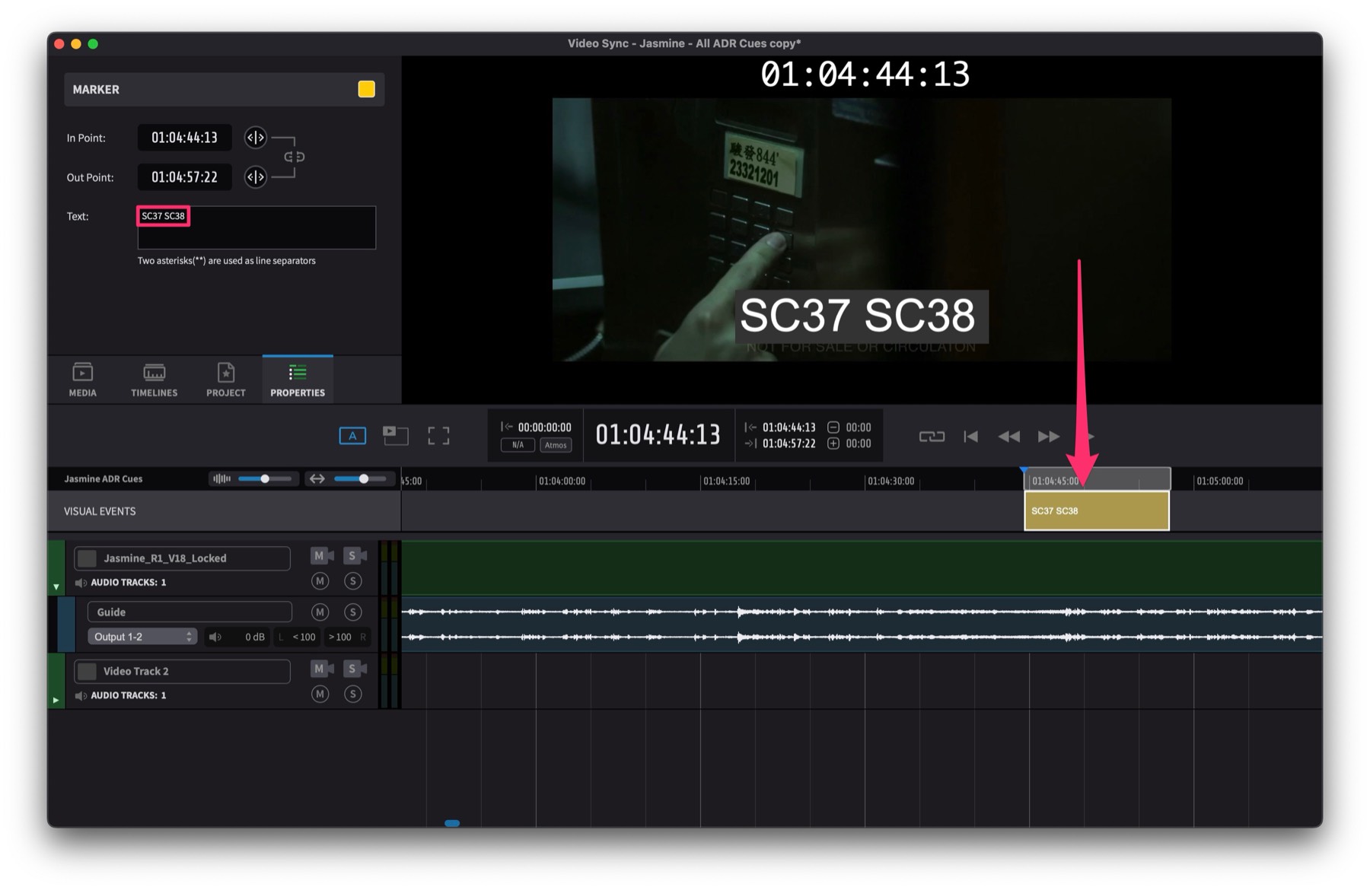Viewport: 1370px width, 890px height.
Task: Click speaker icon beside Video Track 2 AUDIO TRACKS
Action: pos(81,696)
